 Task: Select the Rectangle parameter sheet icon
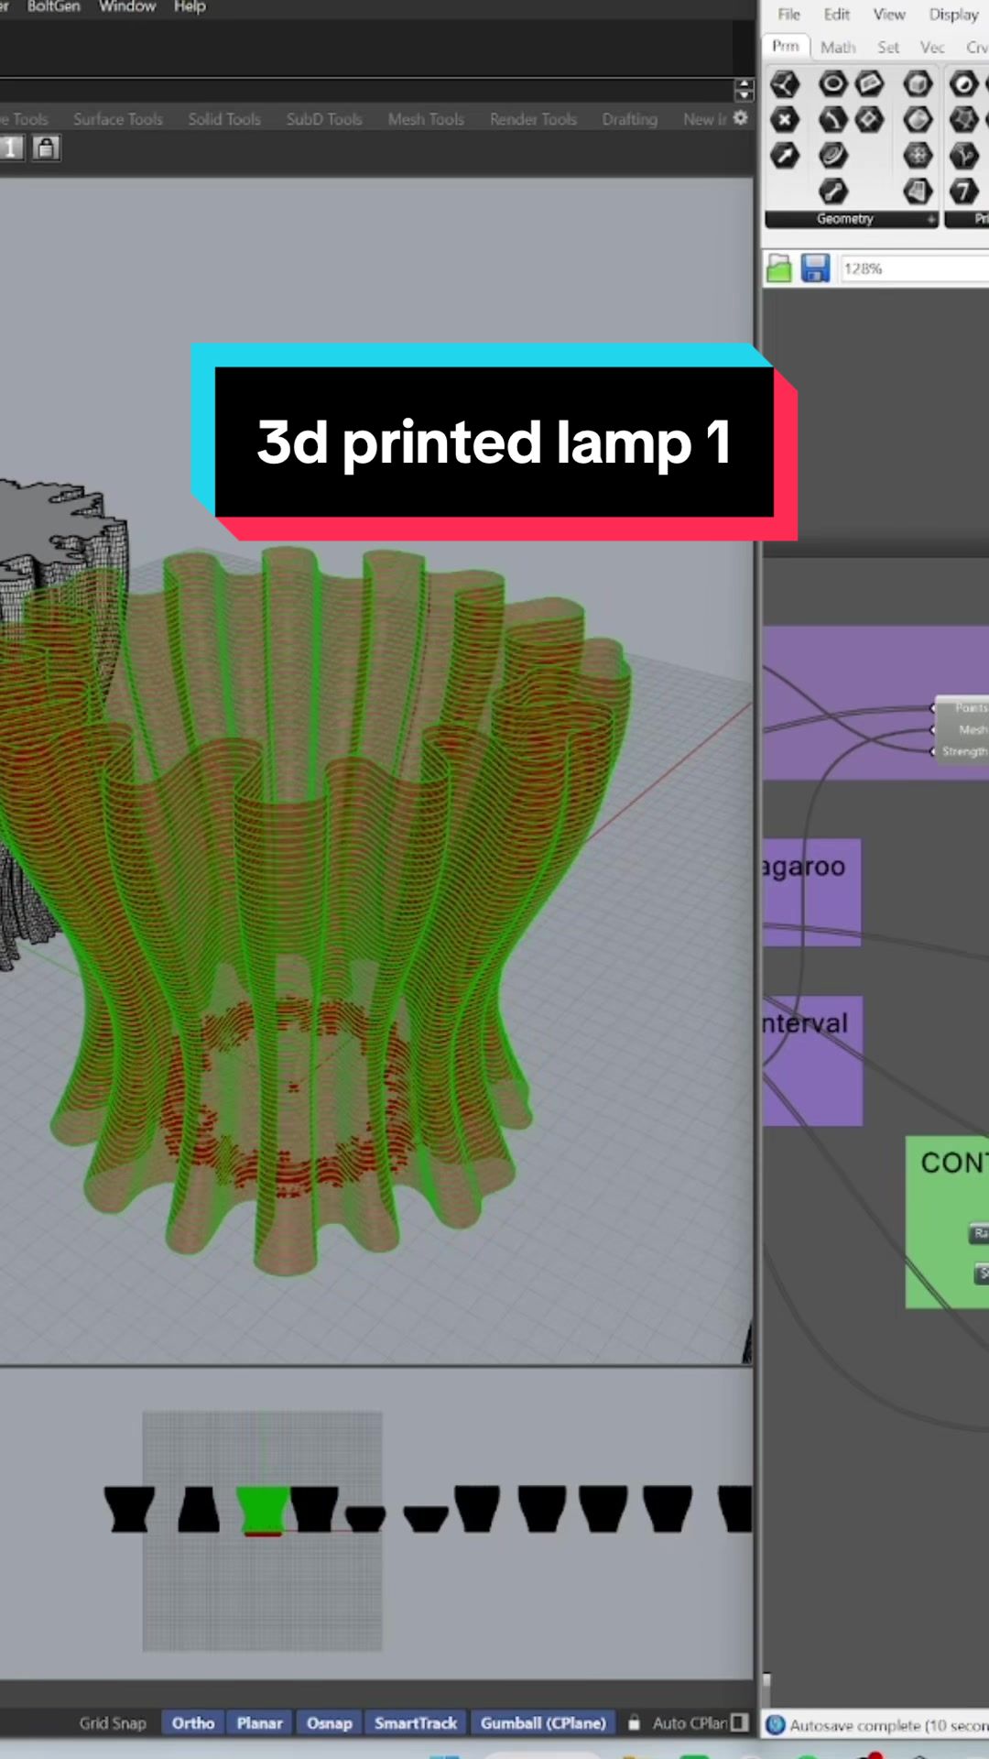click(x=869, y=84)
